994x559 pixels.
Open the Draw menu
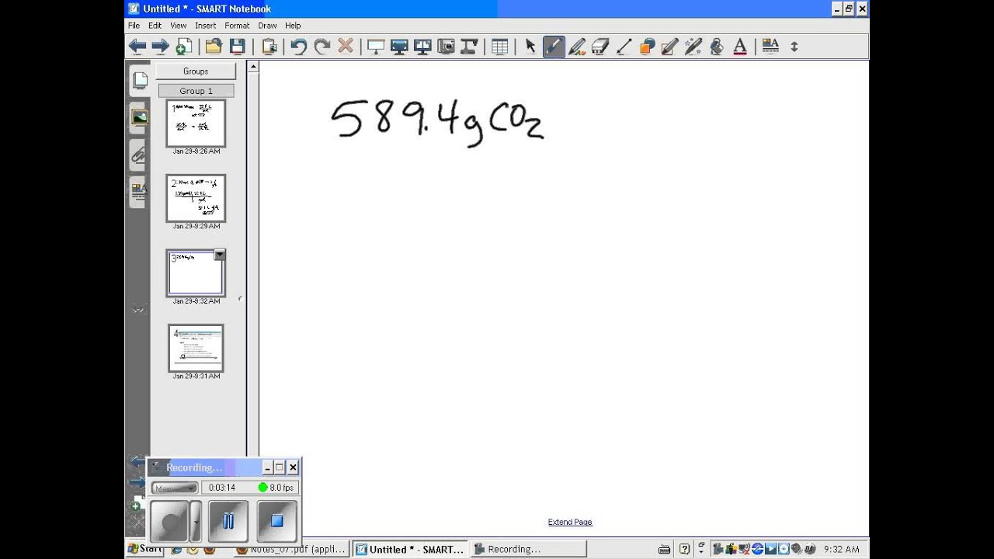(267, 26)
